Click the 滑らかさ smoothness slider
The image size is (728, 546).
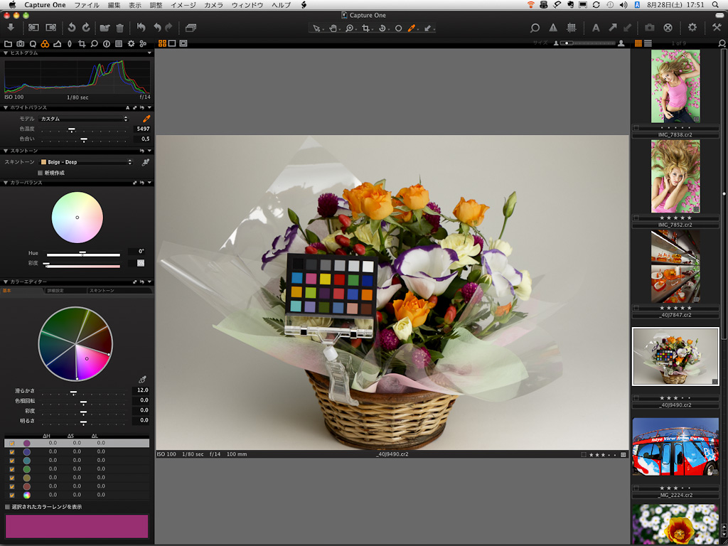click(73, 392)
